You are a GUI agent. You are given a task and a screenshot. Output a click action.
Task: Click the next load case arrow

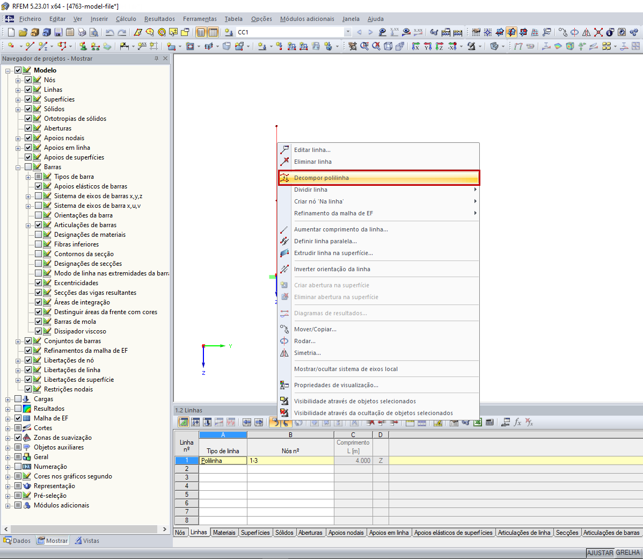pos(370,32)
